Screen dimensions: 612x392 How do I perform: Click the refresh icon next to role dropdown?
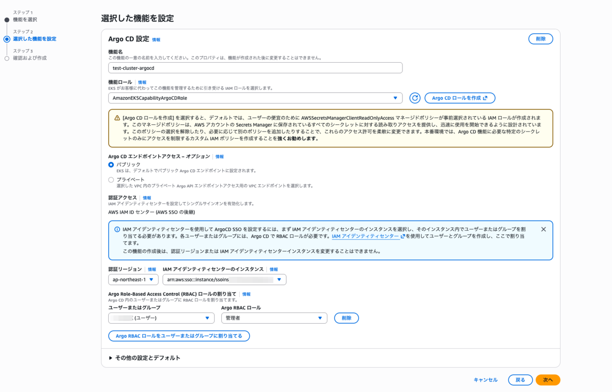pos(415,98)
